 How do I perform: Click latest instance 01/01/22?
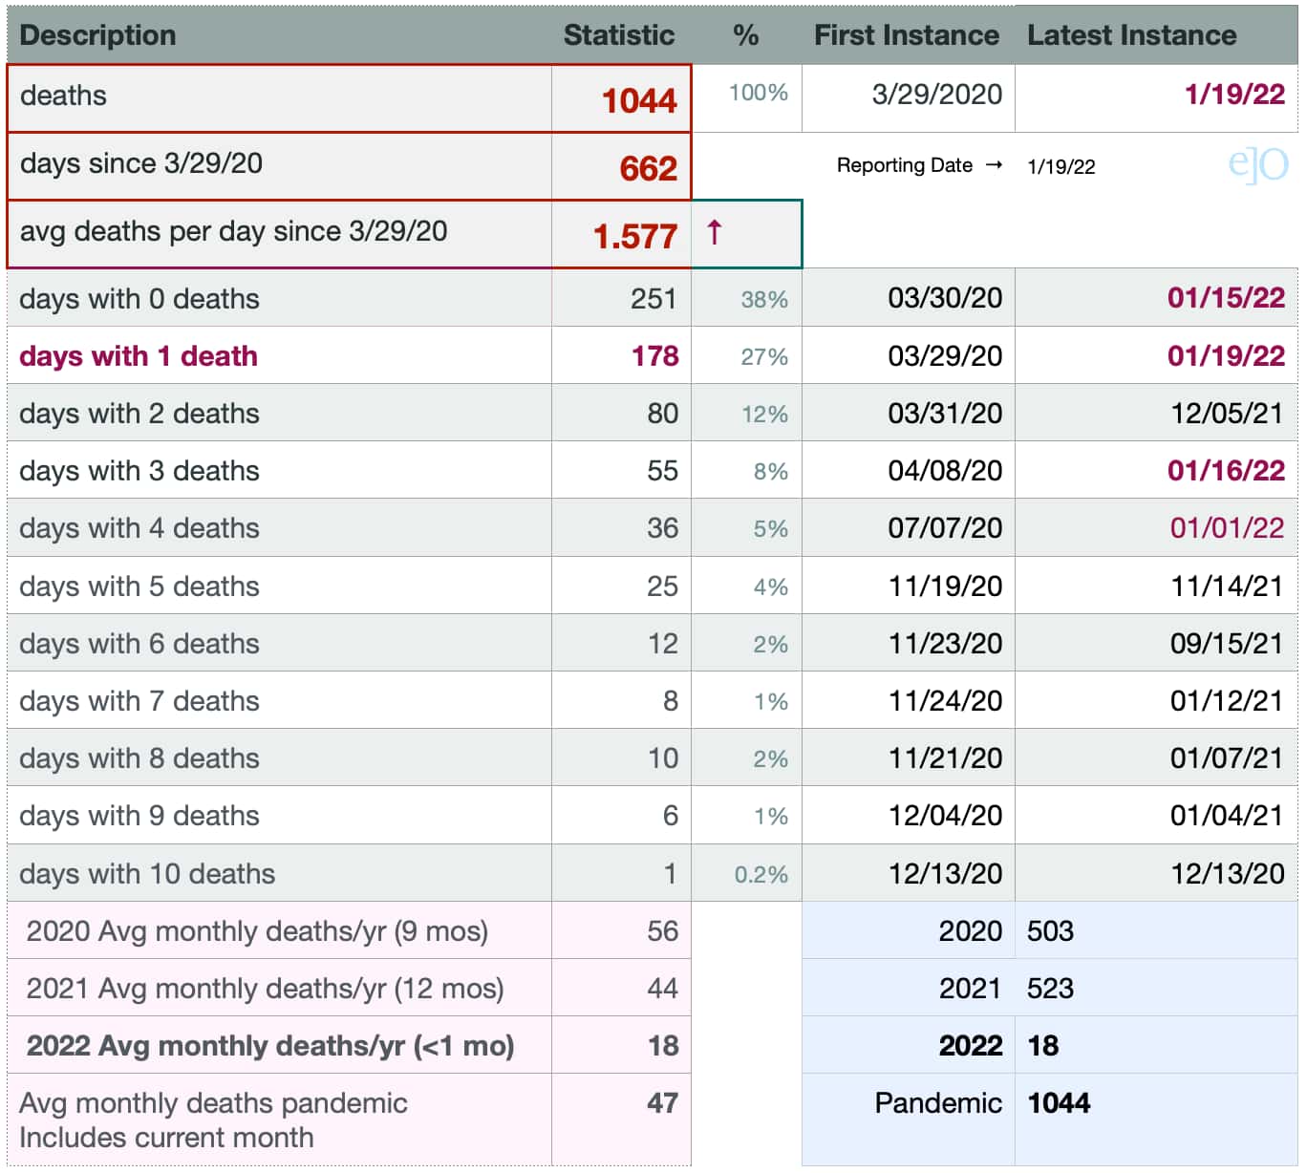[x=1227, y=528]
